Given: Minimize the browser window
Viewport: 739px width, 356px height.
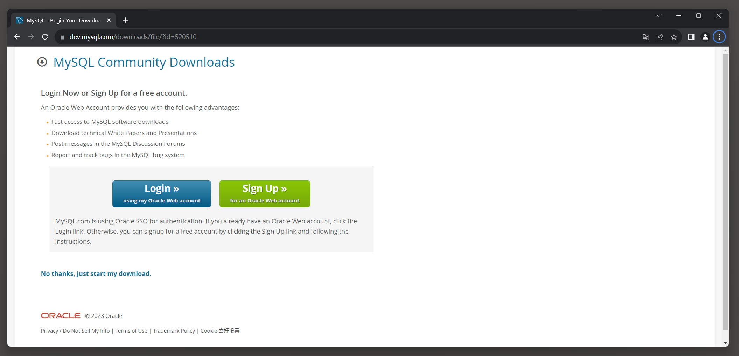Looking at the screenshot, I should (678, 16).
